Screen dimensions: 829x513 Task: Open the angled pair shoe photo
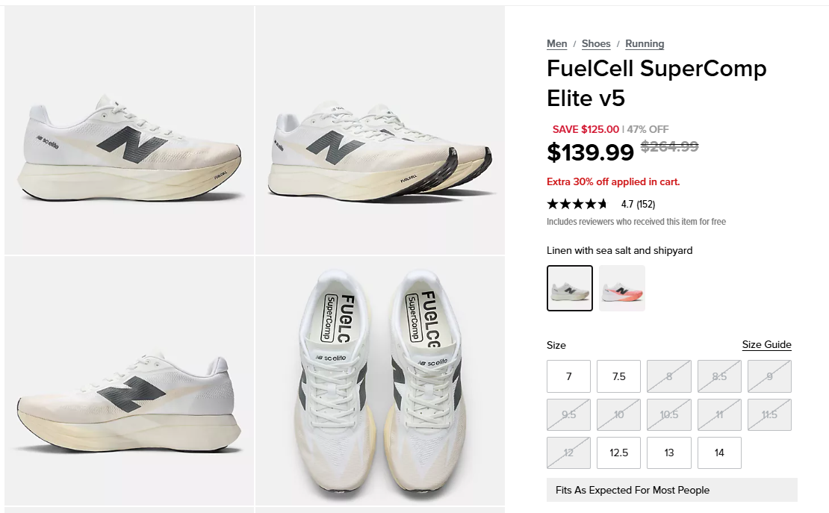[380, 131]
